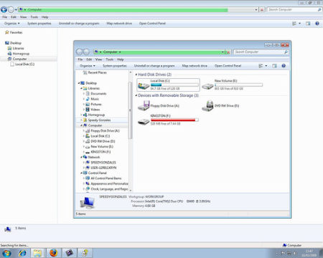This screenshot has width=323, height=258.
Task: Stop loading in front window address bar
Action: [x=228, y=52]
